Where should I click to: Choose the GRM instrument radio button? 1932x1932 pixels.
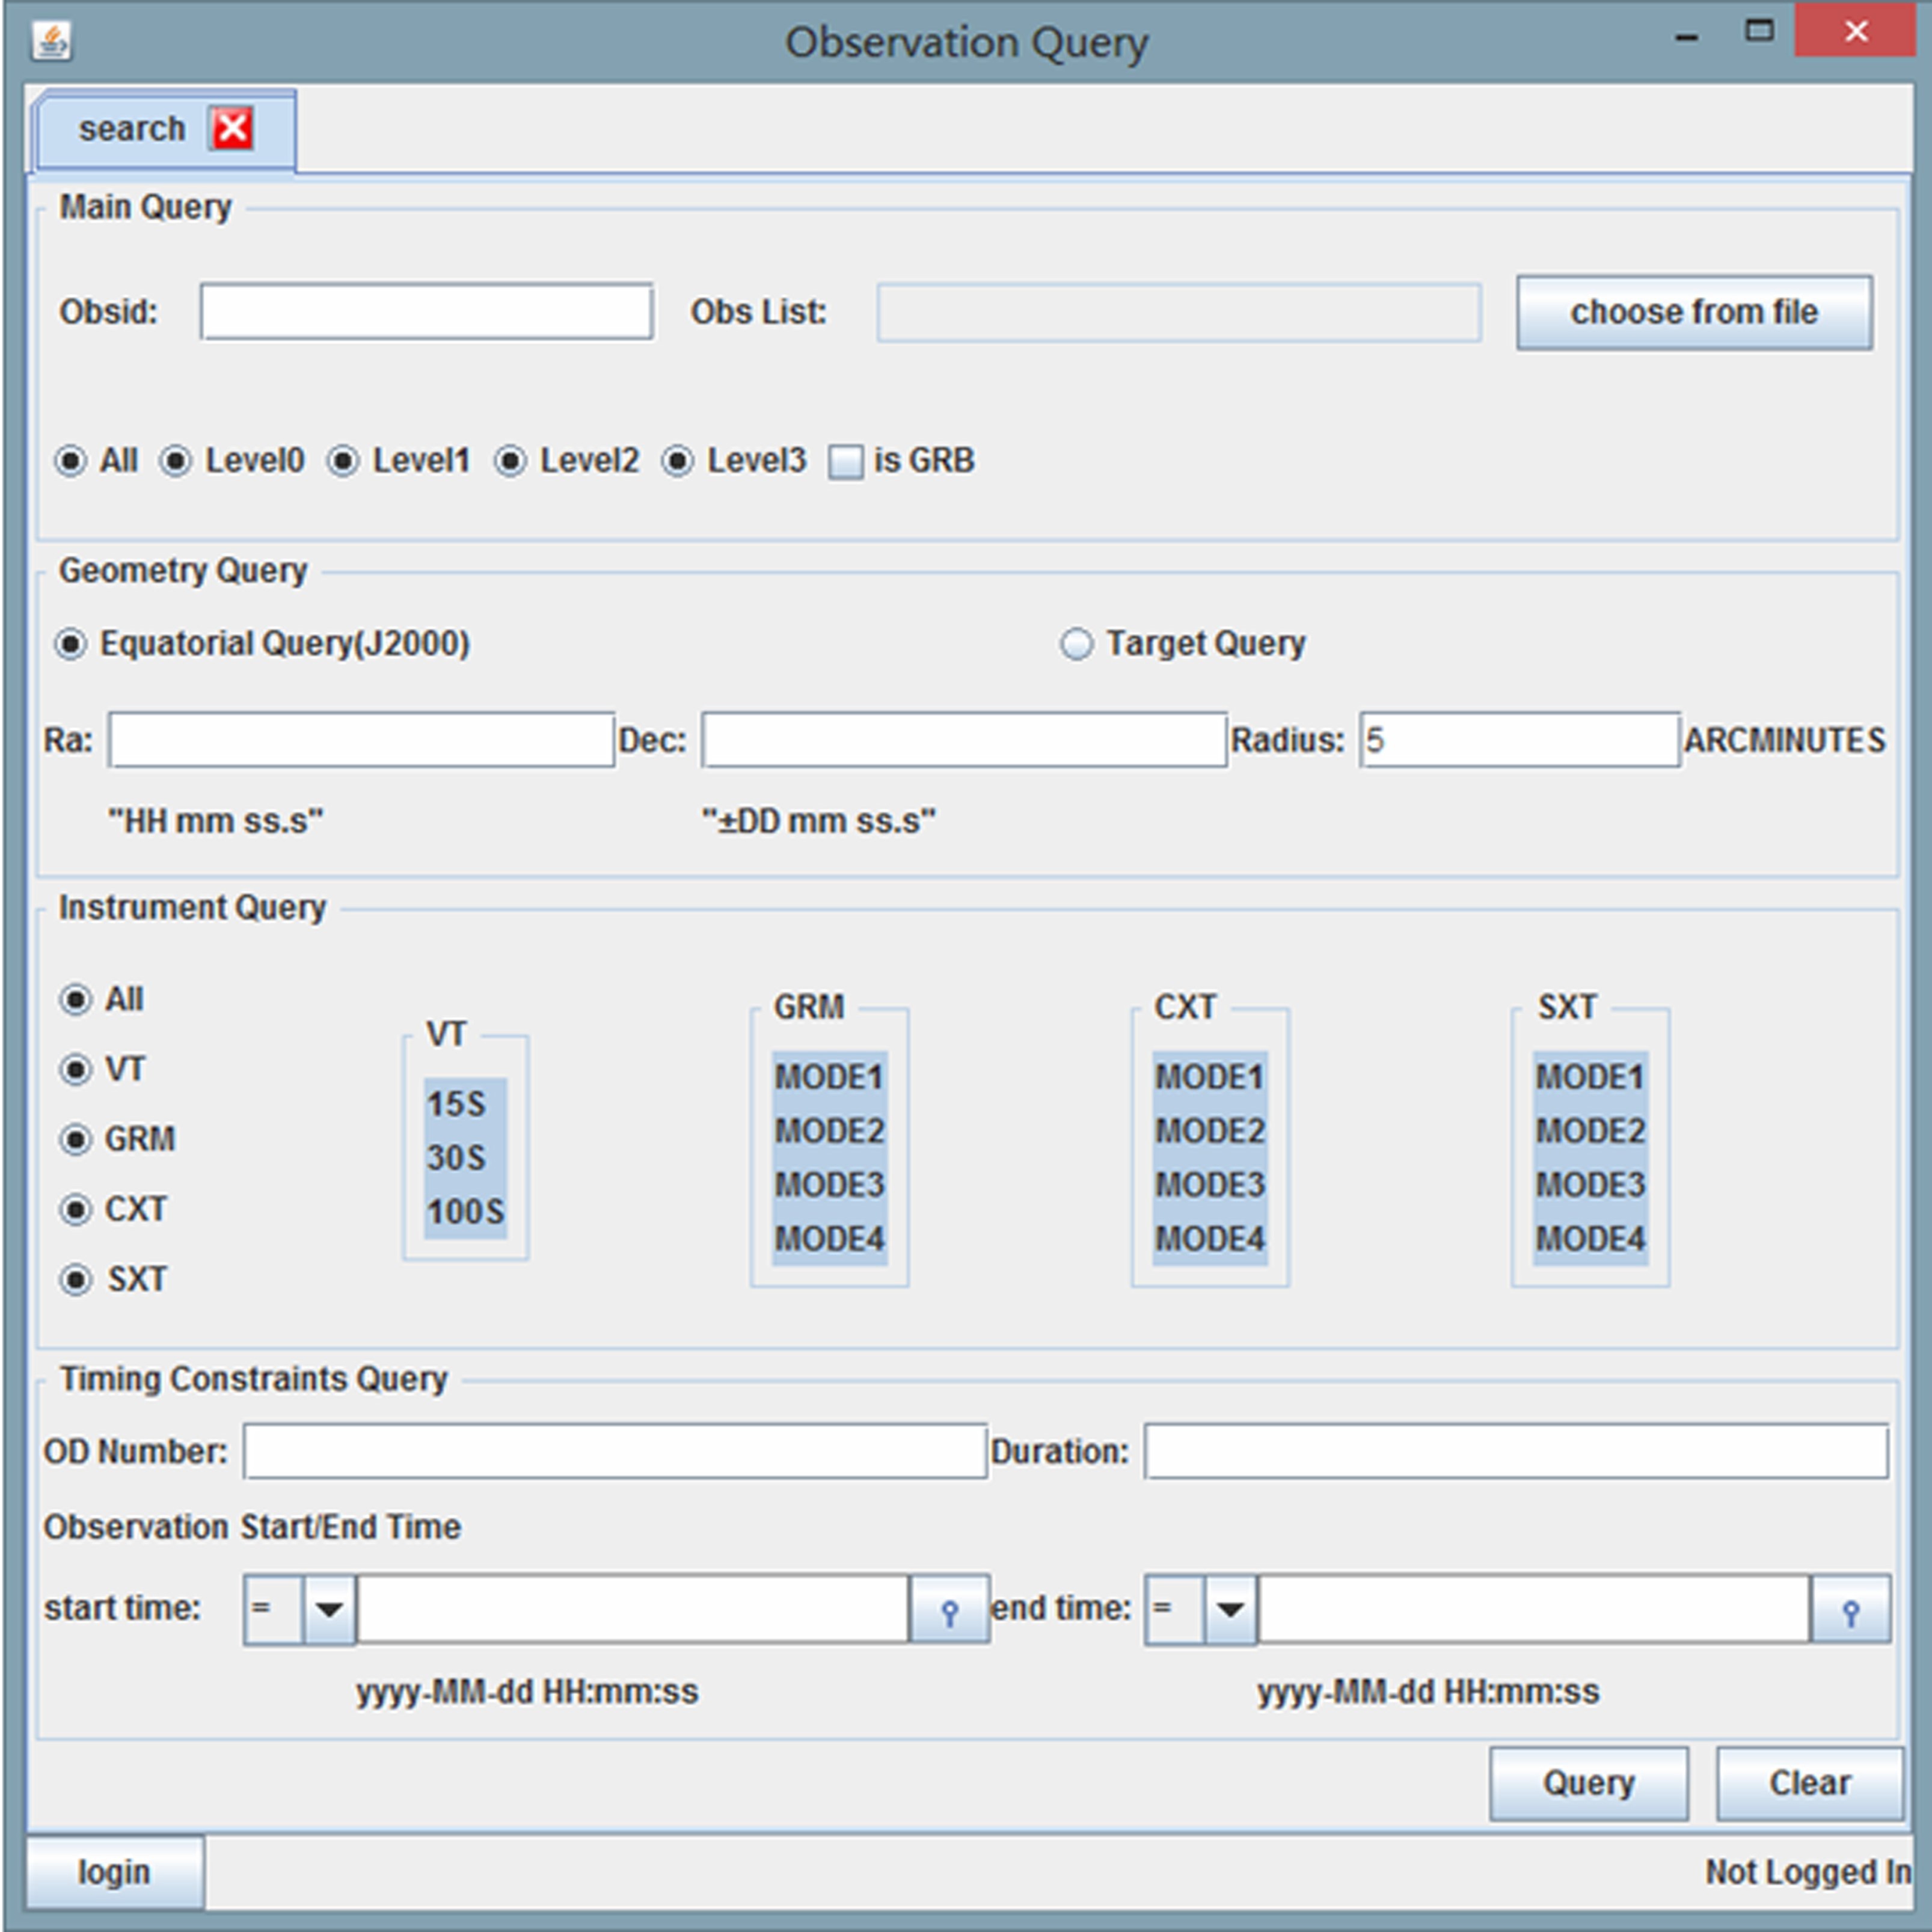click(76, 1140)
